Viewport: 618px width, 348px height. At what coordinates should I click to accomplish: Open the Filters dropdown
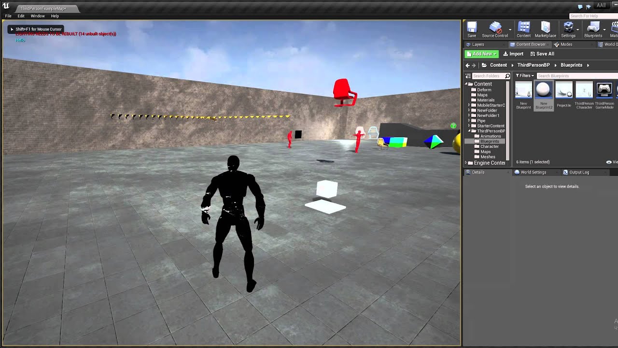(x=525, y=76)
